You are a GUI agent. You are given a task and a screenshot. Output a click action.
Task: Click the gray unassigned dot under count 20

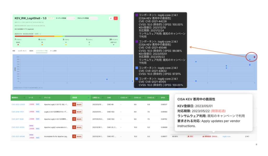(x=114, y=45)
